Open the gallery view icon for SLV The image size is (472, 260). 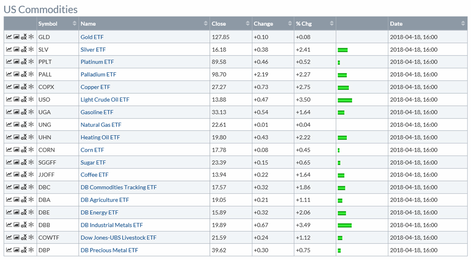point(16,50)
